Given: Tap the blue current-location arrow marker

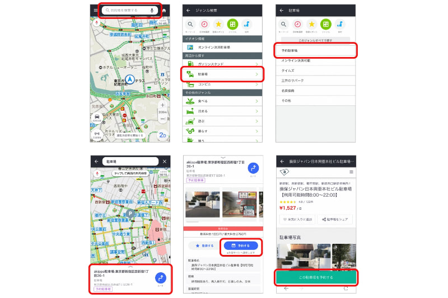Looking at the screenshot, I should (130, 79).
